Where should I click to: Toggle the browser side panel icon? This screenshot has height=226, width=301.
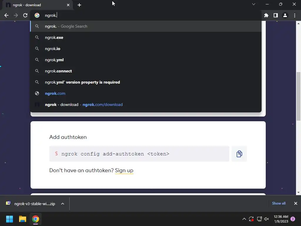pyautogui.click(x=276, y=15)
